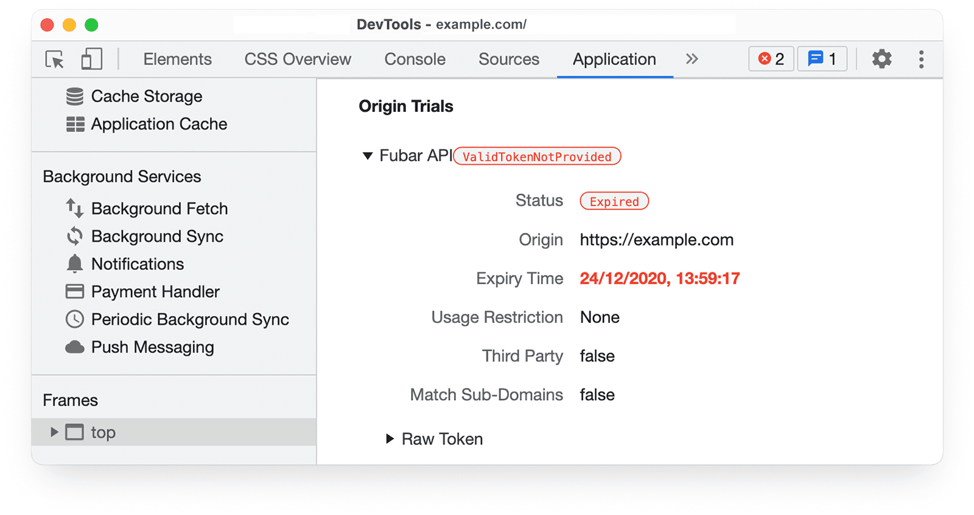Switch to the Elements tab

pos(177,59)
